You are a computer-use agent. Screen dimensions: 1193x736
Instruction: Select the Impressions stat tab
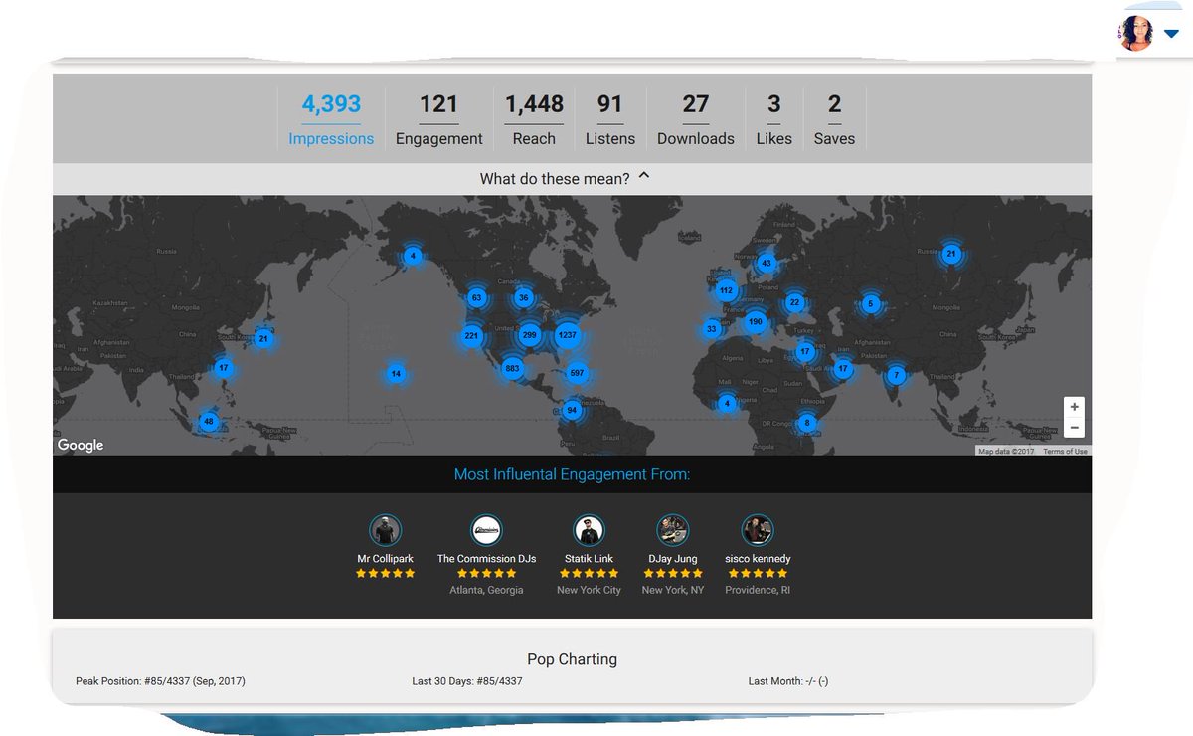tap(331, 118)
